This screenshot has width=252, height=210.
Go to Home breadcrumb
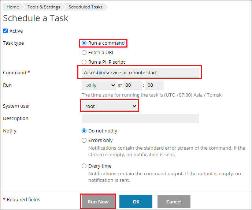[13, 7]
